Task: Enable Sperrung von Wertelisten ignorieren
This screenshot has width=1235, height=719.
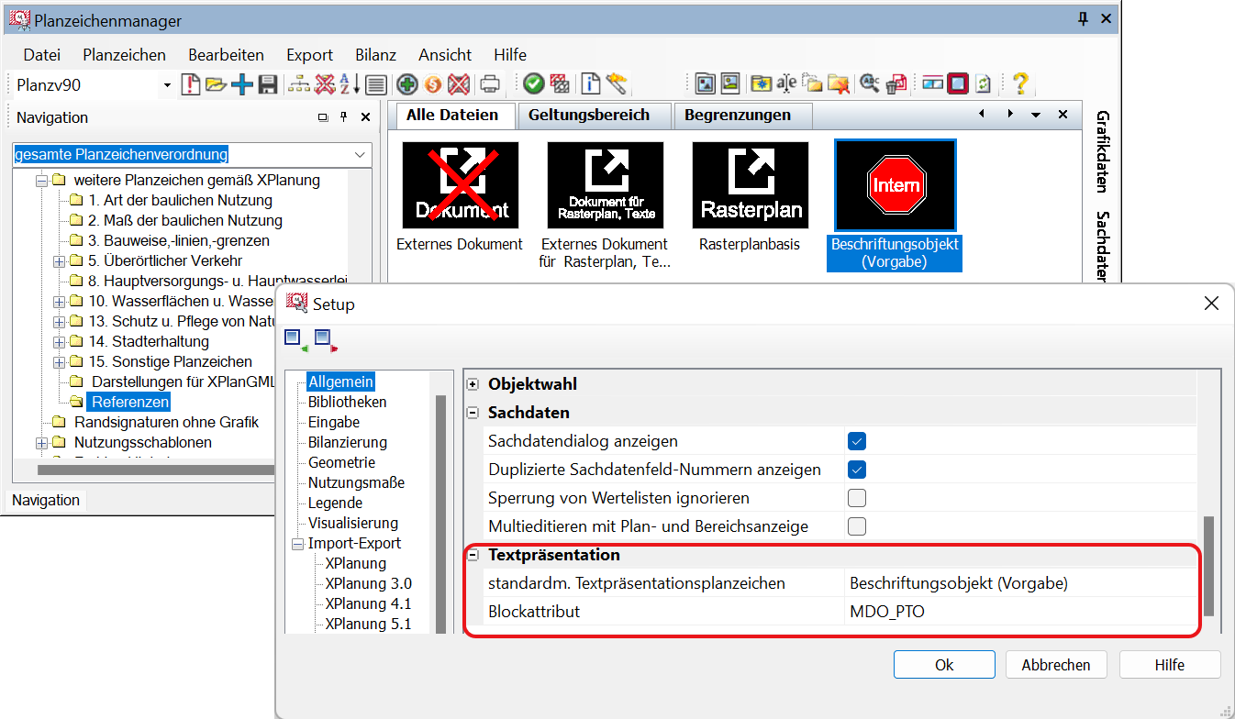Action: pyautogui.click(x=857, y=498)
